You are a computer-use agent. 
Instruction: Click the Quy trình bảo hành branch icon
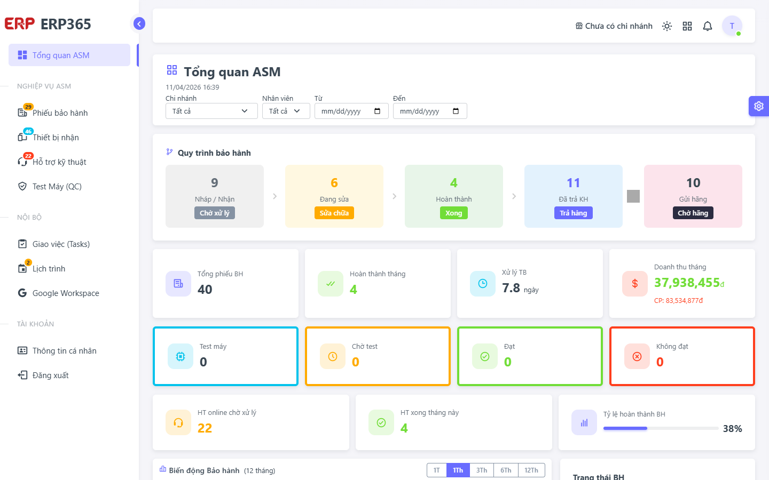[169, 152]
